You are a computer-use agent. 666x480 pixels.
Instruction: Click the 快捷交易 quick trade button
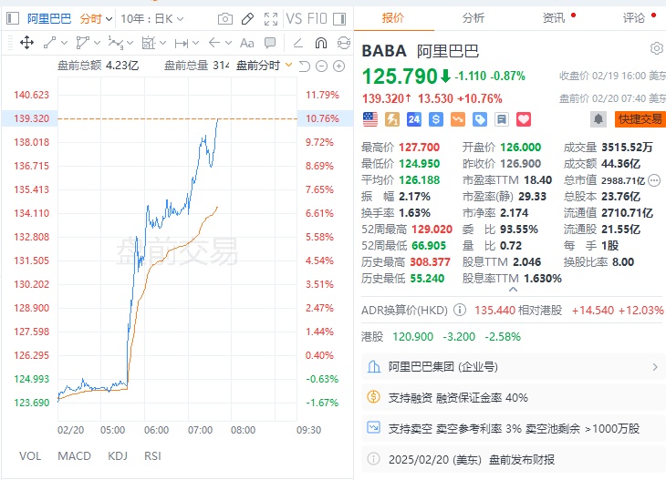(x=639, y=118)
